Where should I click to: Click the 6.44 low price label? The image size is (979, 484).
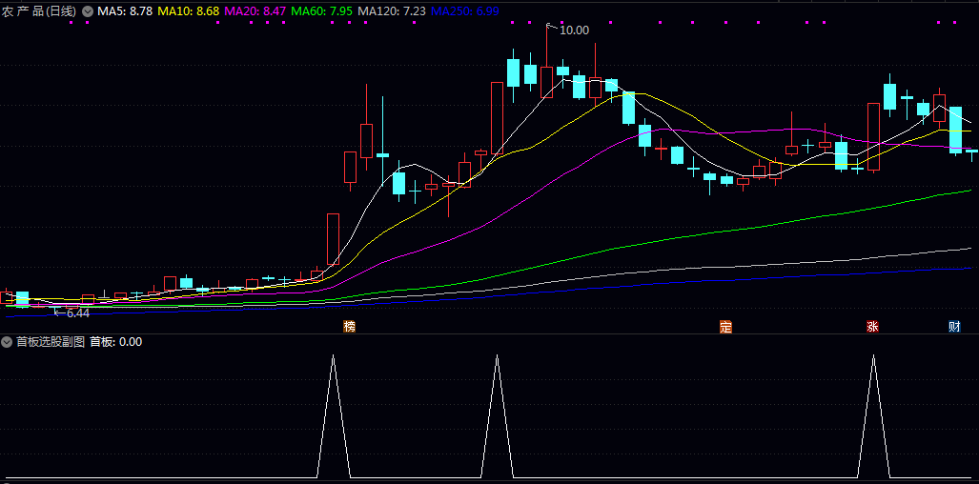tap(76, 313)
